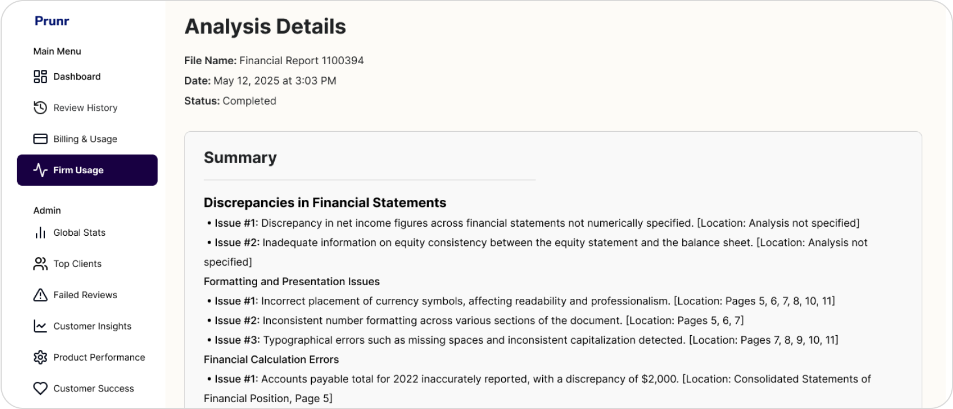Open Customer Insights from sidebar

click(x=92, y=326)
